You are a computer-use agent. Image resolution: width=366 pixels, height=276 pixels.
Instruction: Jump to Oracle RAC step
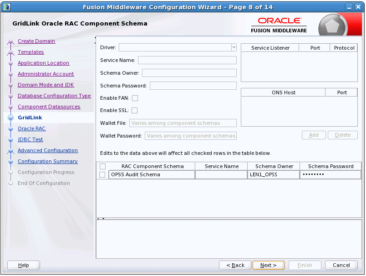point(32,128)
